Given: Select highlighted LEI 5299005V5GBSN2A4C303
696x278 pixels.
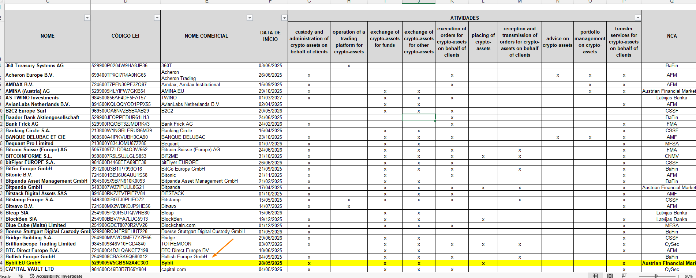Looking at the screenshot, I should (x=126, y=263).
